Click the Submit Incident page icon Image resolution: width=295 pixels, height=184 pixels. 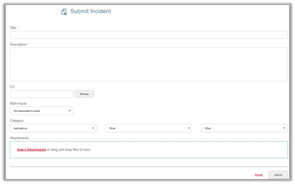[64, 11]
